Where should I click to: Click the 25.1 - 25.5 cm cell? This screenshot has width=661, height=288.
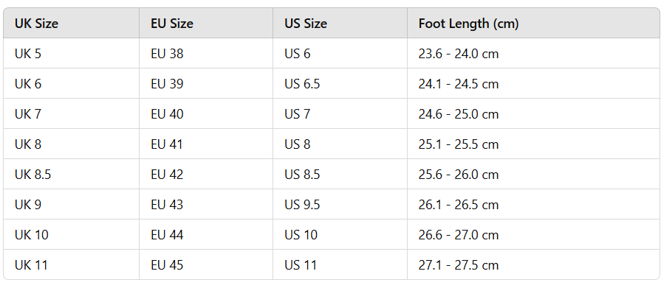(x=532, y=144)
